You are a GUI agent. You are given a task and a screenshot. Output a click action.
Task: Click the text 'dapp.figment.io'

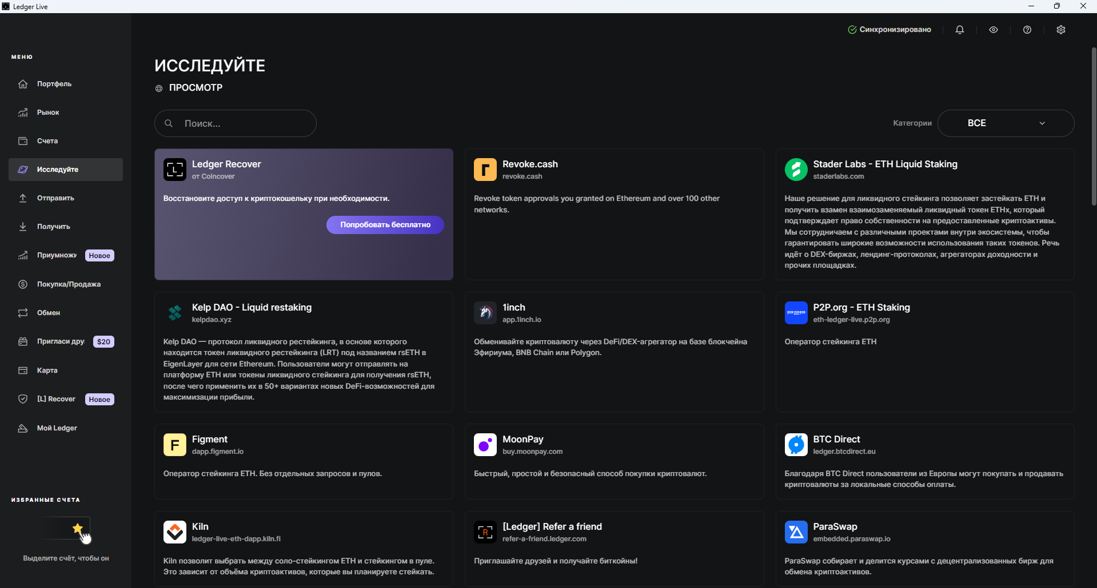pyautogui.click(x=218, y=452)
